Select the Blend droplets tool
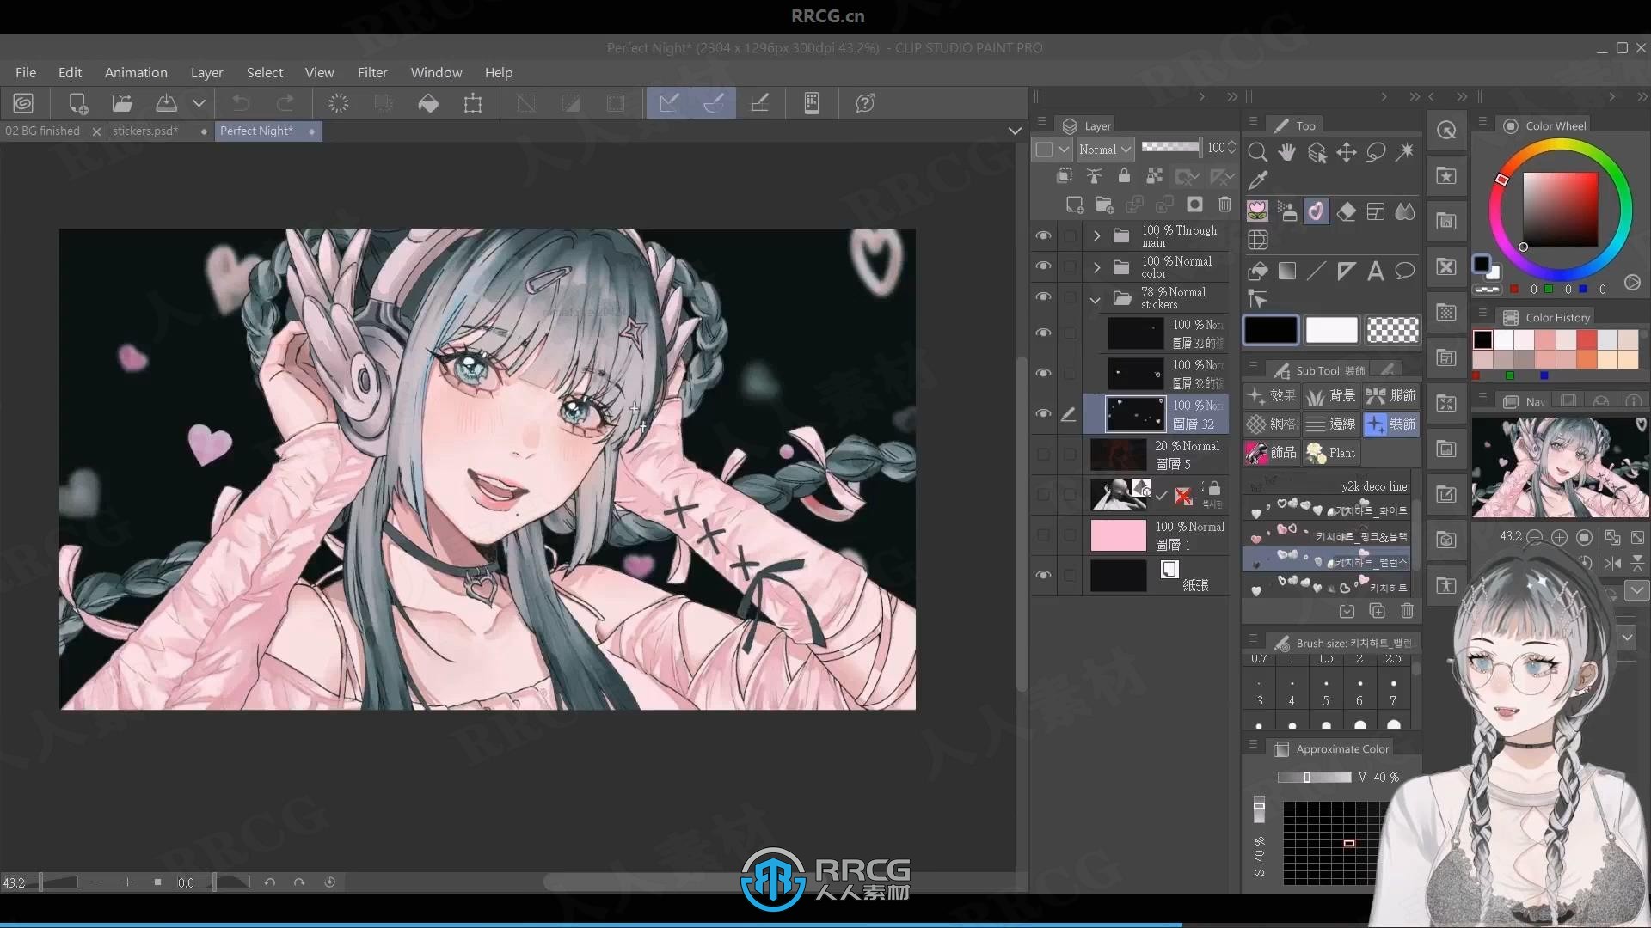This screenshot has width=1651, height=928. (x=1405, y=211)
